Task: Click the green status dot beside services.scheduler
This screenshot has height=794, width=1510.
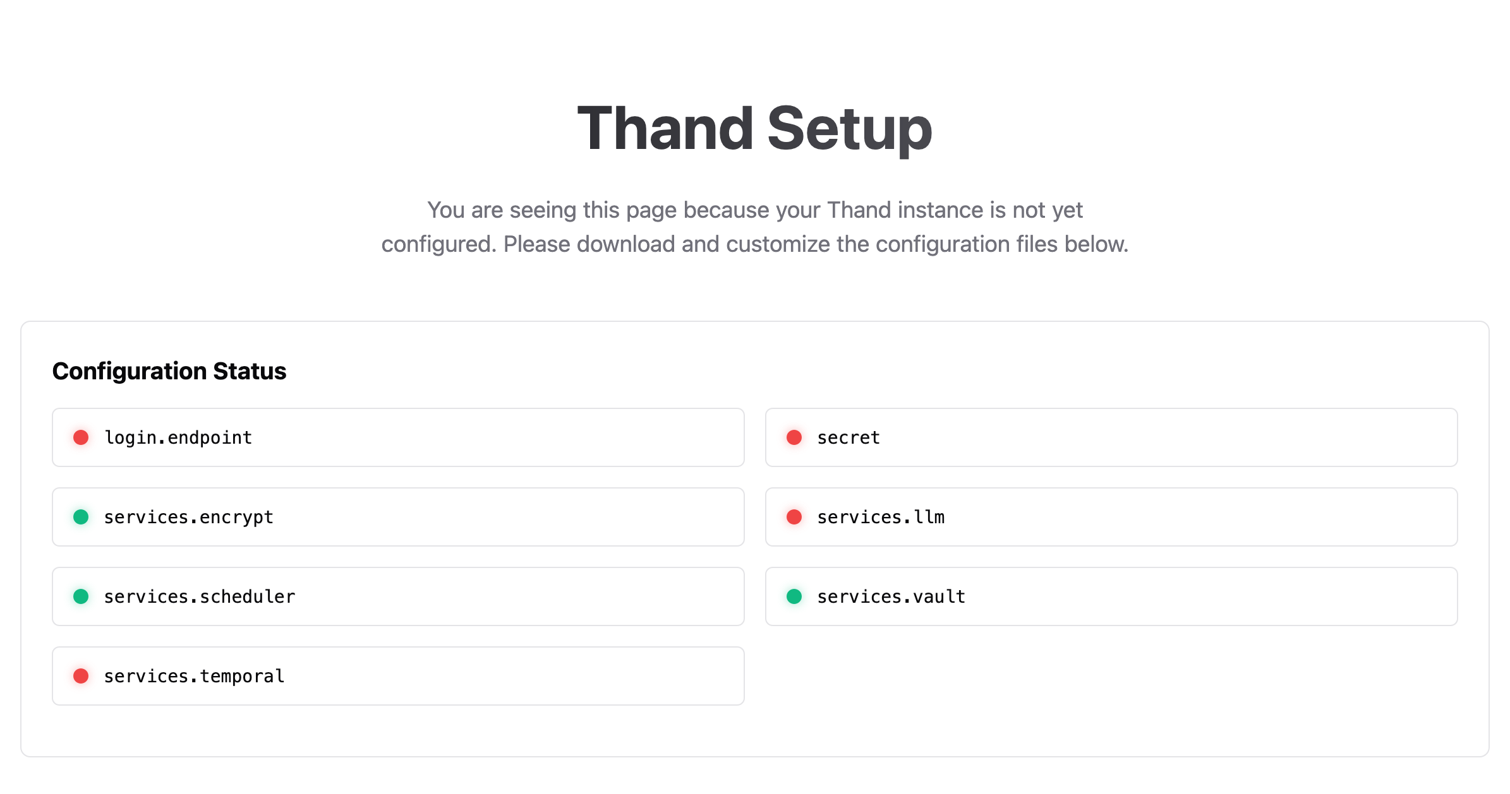Action: [82, 596]
